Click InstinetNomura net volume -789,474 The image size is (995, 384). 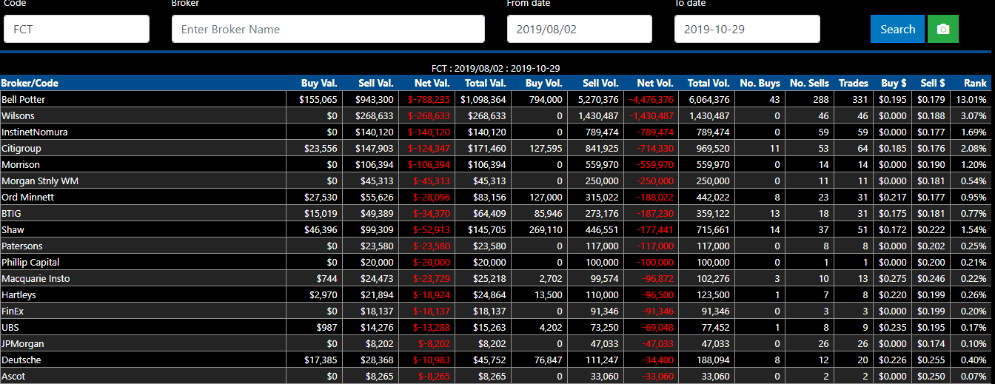pyautogui.click(x=655, y=132)
